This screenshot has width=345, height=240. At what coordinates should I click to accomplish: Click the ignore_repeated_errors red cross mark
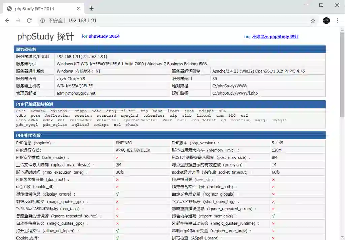(273, 209)
